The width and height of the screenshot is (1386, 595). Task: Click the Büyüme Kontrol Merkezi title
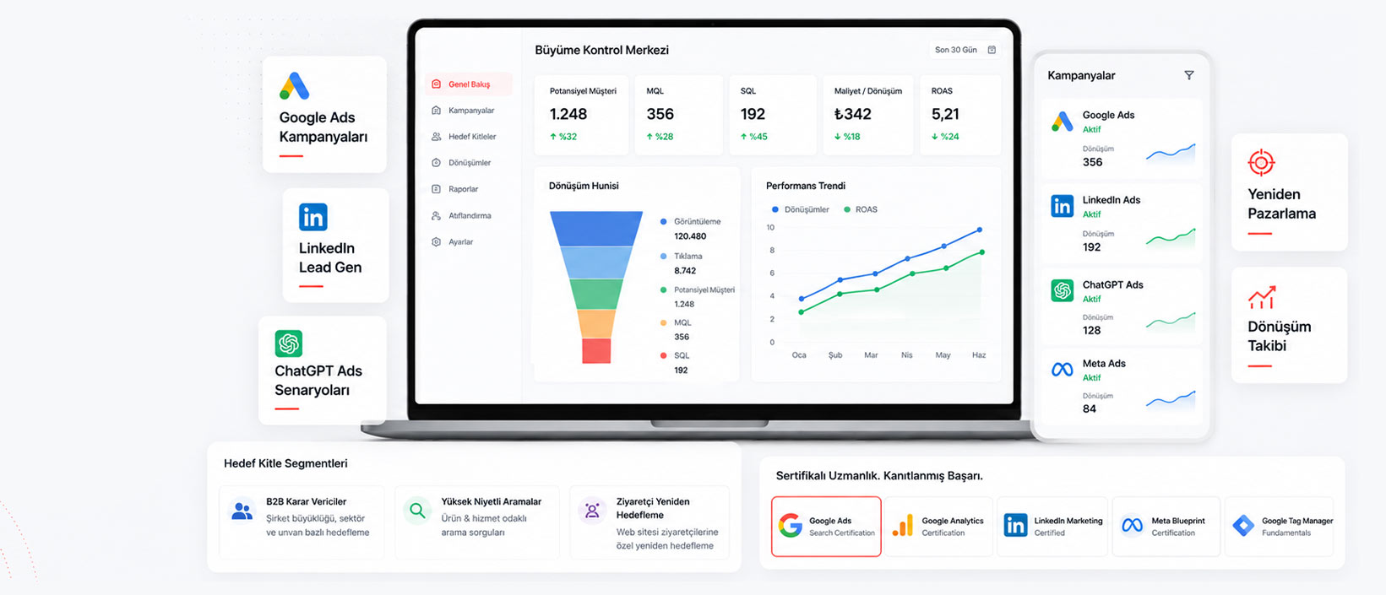tap(601, 50)
